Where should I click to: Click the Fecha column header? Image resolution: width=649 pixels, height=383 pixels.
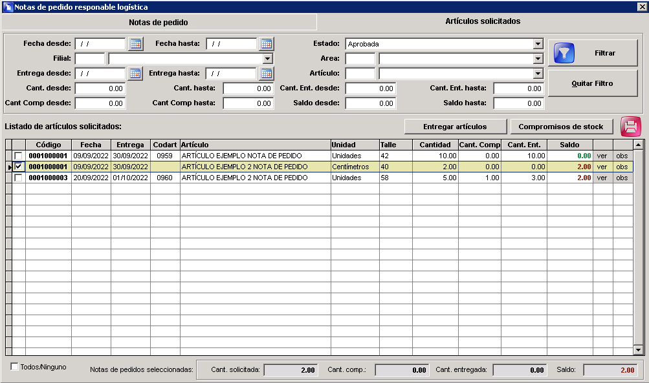point(91,145)
